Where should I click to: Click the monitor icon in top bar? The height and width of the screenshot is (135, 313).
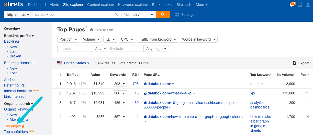coord(300,5)
